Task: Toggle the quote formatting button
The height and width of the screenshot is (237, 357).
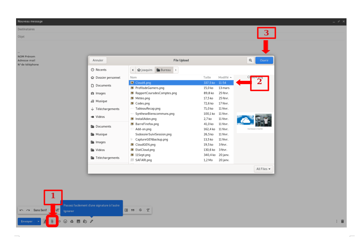Action: click(x=133, y=210)
